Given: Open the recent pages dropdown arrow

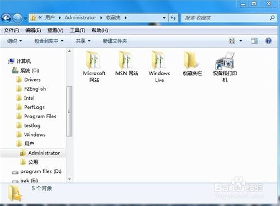Looking at the screenshot, I should coord(25,18).
